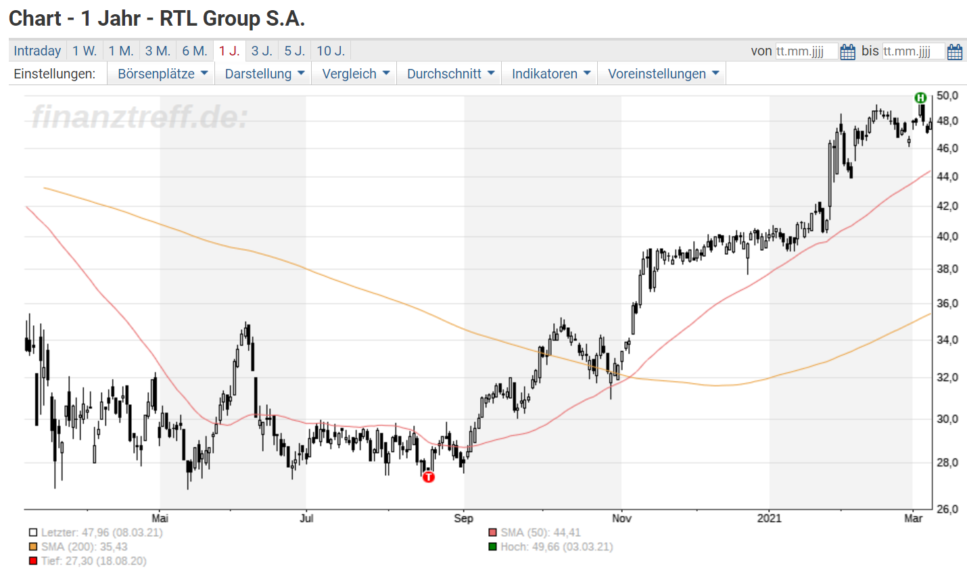Click the 'Hoch: 49,66 (03.03.21)' legend text
Screen dimensions: 967x580
click(x=557, y=547)
